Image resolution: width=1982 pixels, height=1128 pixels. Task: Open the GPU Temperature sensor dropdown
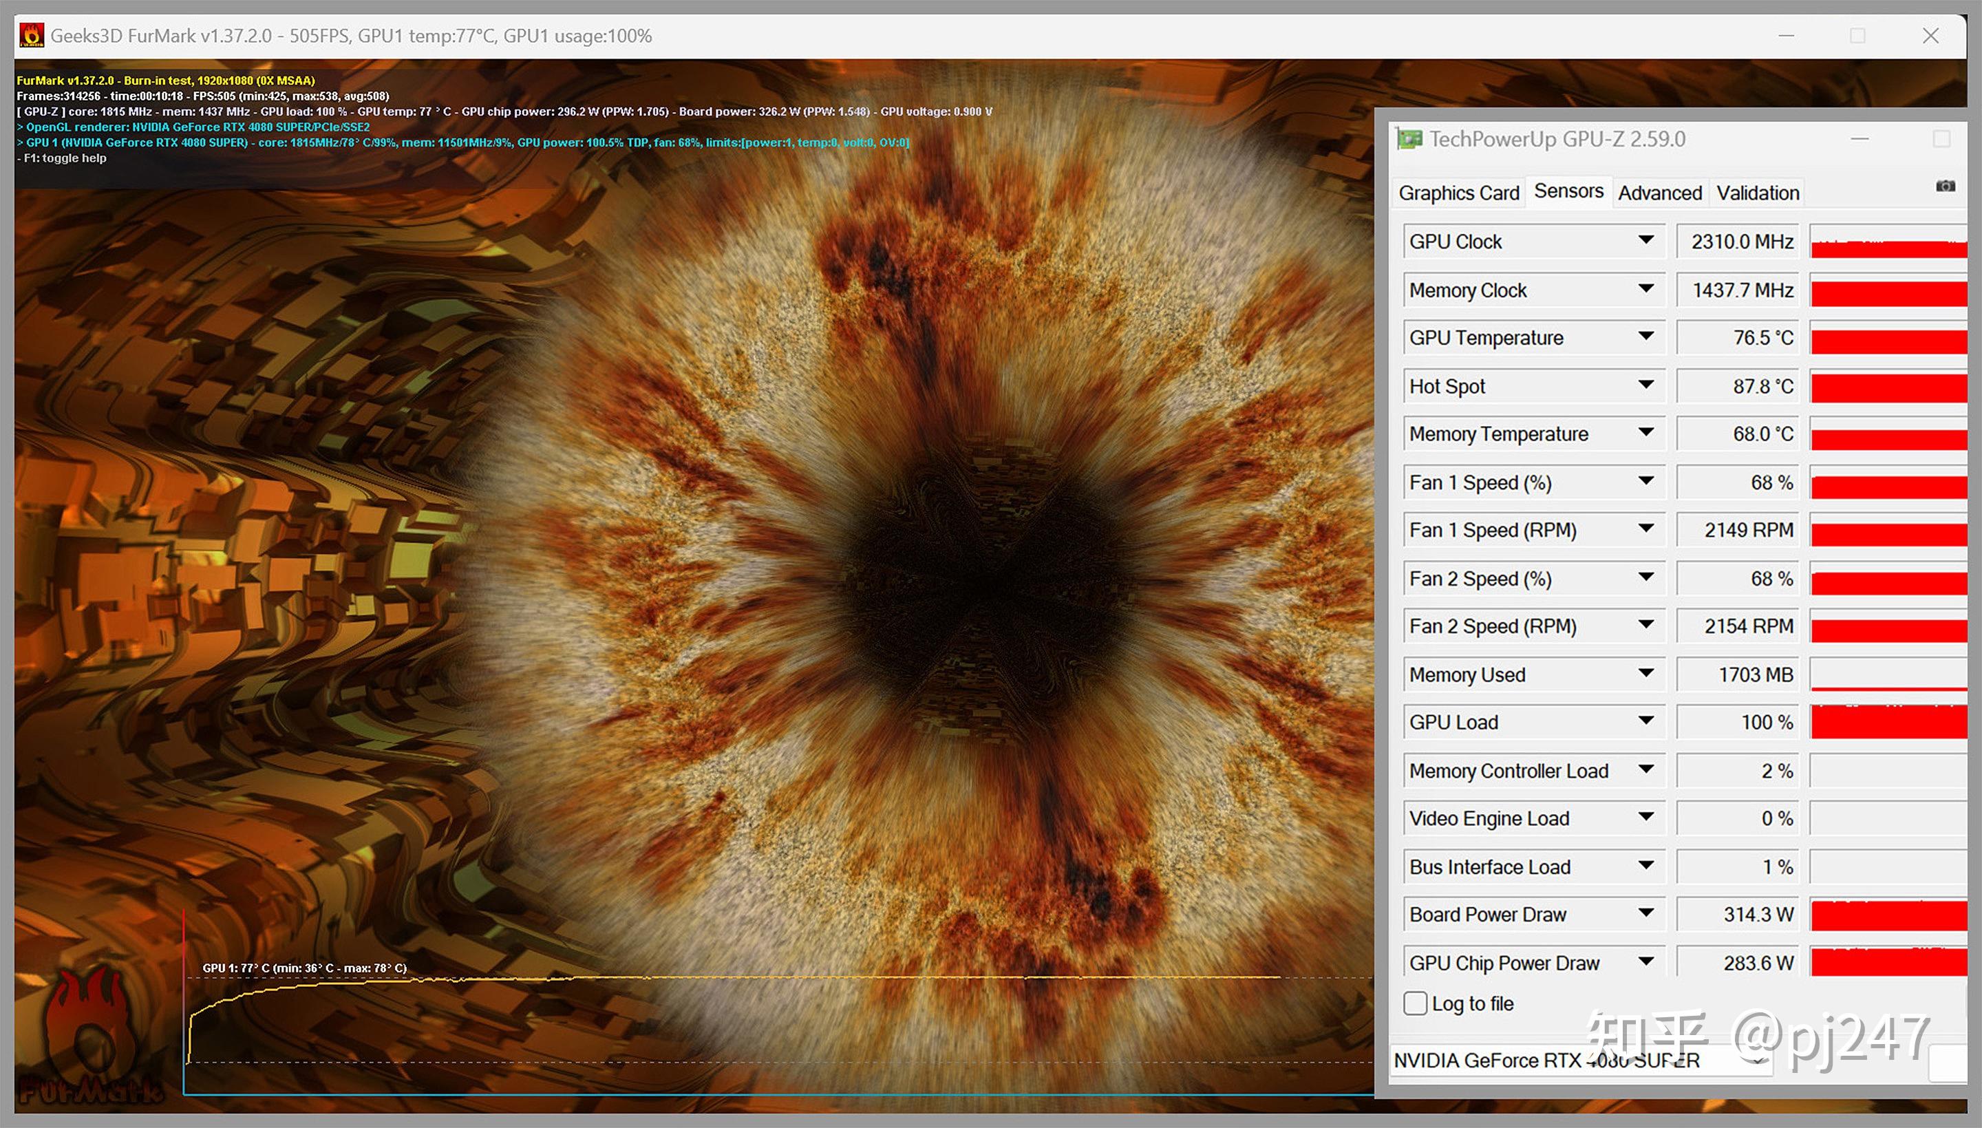[1646, 337]
